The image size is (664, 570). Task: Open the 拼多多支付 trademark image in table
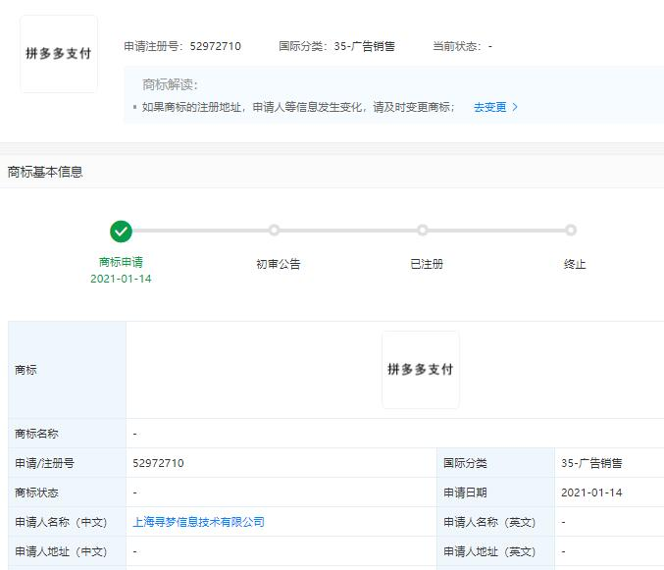click(x=420, y=370)
